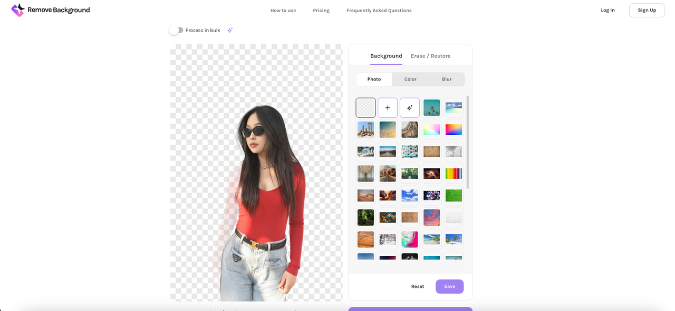This screenshot has width=675, height=311.
Task: Switch to the Background tab
Action: click(x=386, y=56)
